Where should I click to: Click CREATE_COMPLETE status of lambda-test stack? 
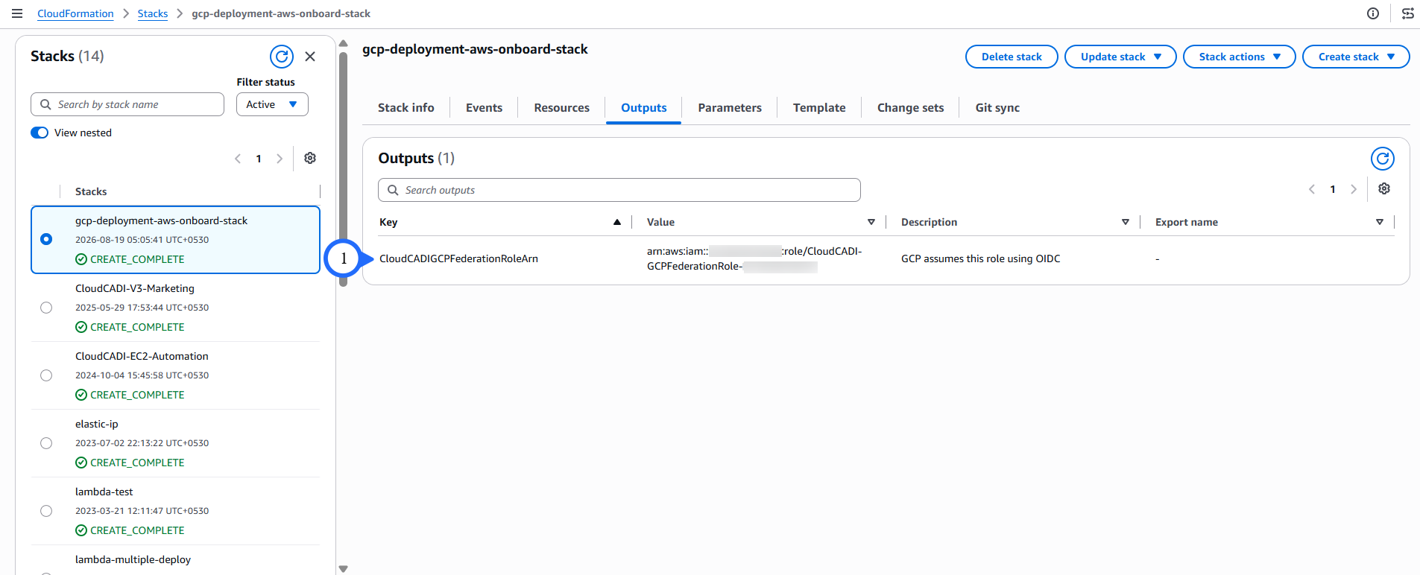pyautogui.click(x=130, y=530)
